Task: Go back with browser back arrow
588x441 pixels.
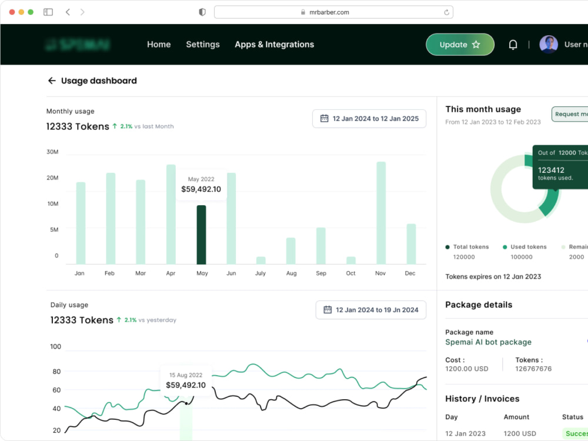Action: pyautogui.click(x=68, y=12)
